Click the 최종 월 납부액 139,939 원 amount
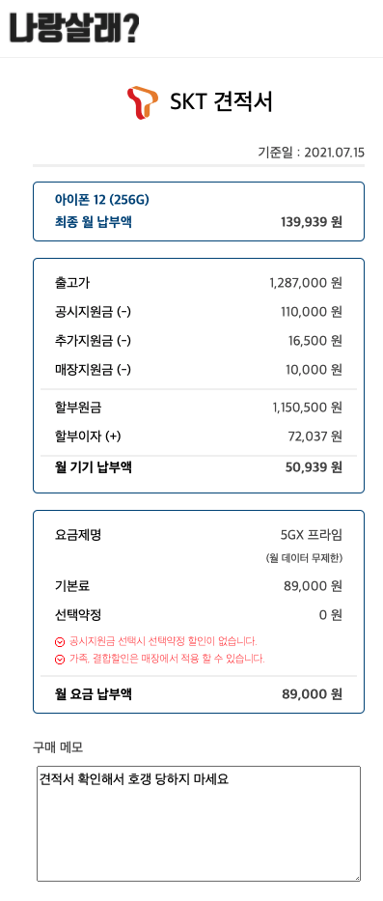 click(312, 222)
